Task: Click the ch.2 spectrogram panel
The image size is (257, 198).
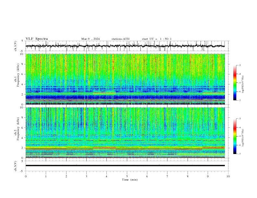Action: 125,133
